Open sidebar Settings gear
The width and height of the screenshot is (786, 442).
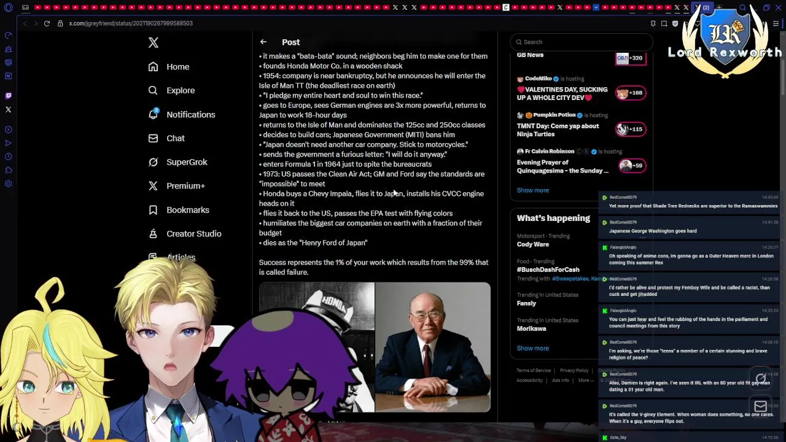[x=8, y=184]
